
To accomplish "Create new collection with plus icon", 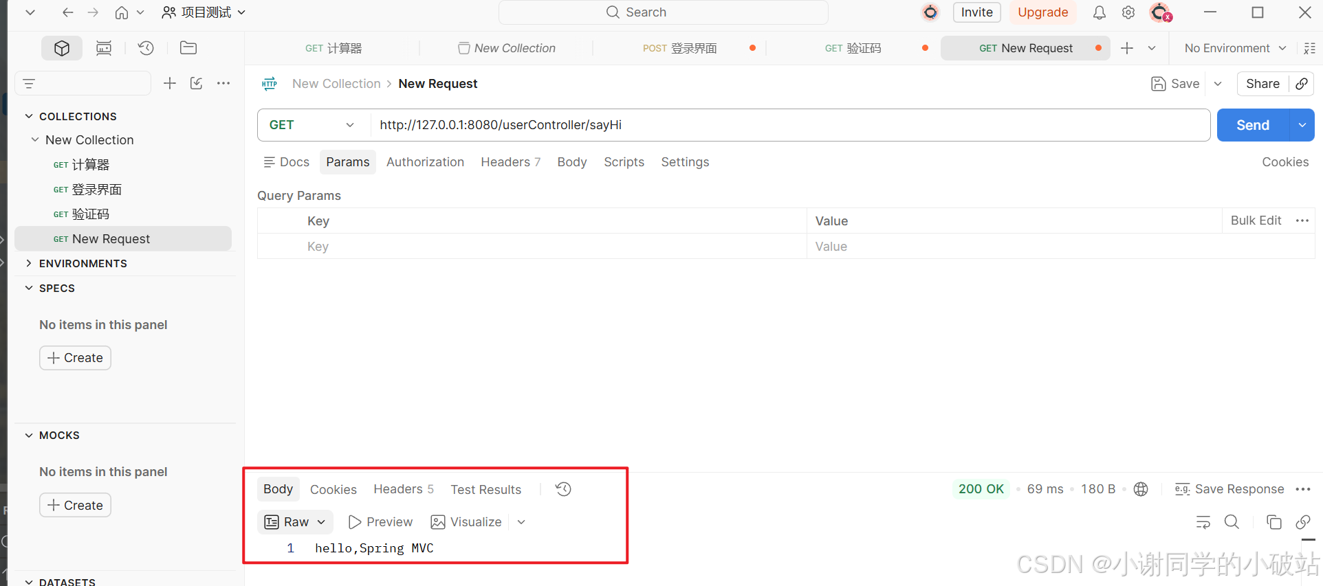I will click(x=170, y=84).
